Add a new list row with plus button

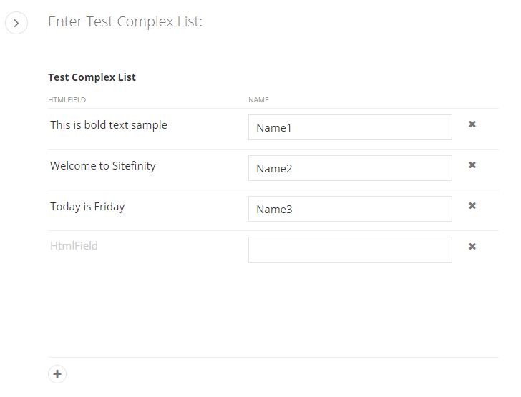pos(57,373)
